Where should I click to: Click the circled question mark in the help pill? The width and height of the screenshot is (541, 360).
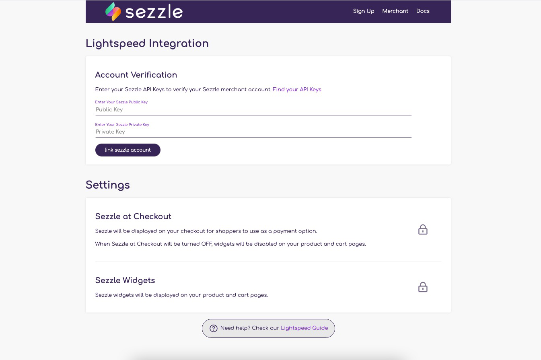[x=214, y=328]
